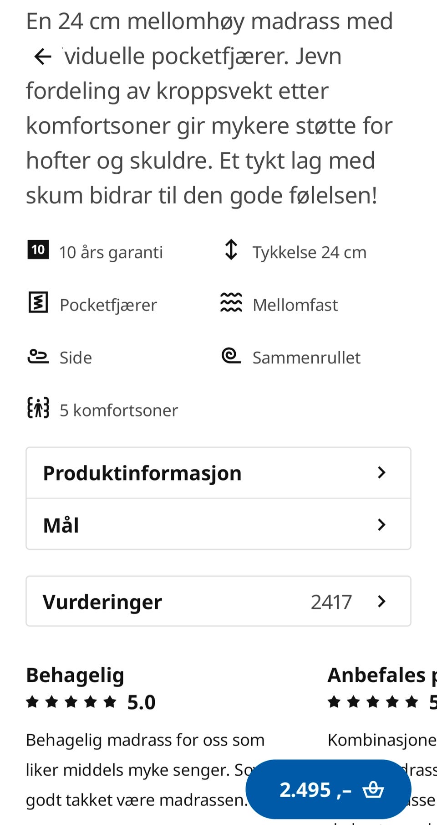The height and width of the screenshot is (825, 437).
Task: Open the Vurderinger chevron arrow
Action: [x=381, y=602]
